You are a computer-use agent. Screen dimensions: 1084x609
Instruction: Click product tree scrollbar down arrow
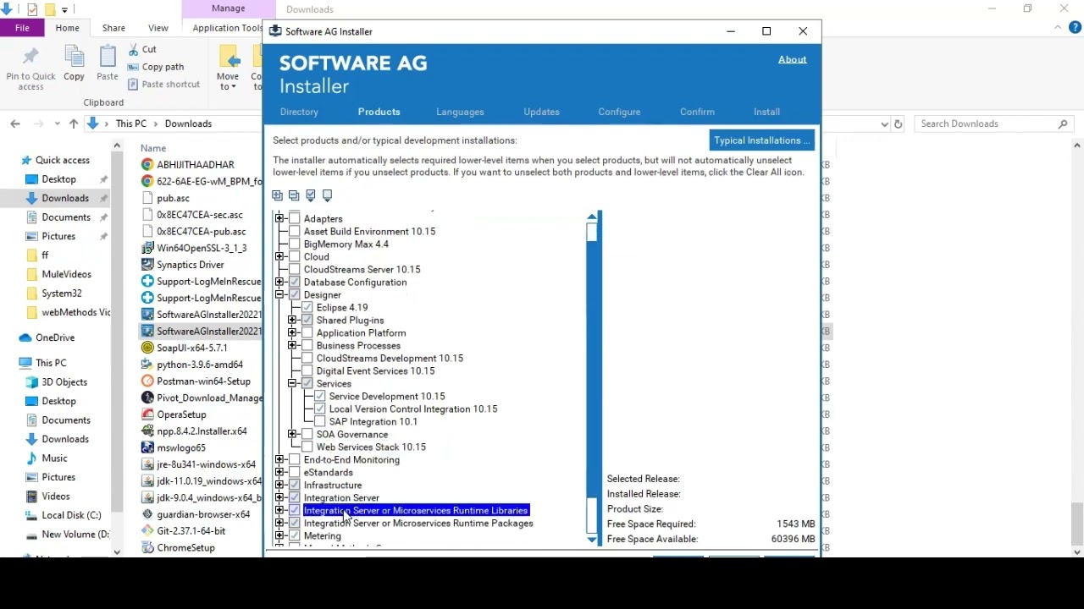pos(592,539)
